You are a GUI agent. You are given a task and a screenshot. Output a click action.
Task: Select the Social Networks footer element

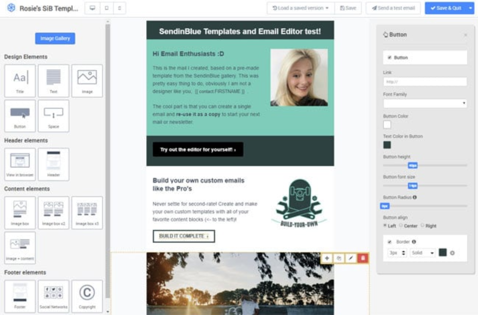pos(53,296)
